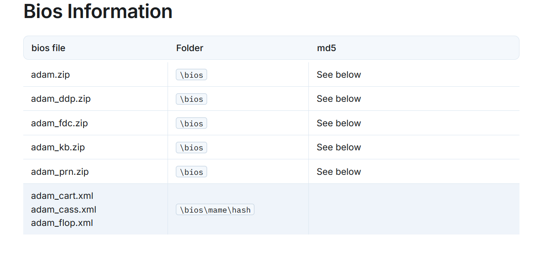
Task: Click the \bios\mame\hash folder path
Action: tap(215, 210)
